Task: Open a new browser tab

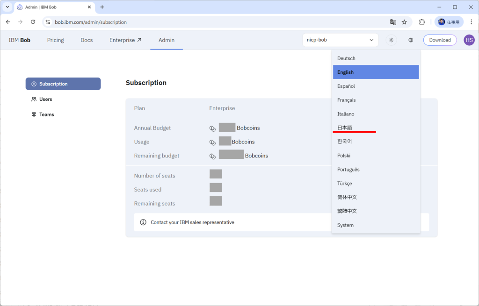Action: 102,7
